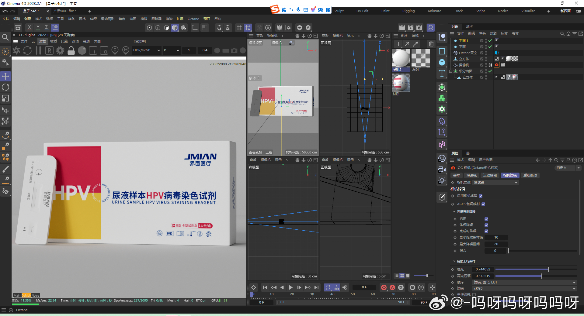Open 相机类型 dropdown
Image resolution: width=584 pixels, height=316 pixels.
coord(495,183)
